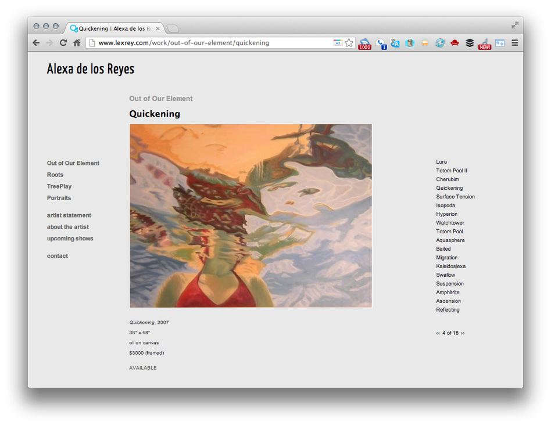View the Watchtower painting
This screenshot has width=551, height=426.
coord(450,223)
